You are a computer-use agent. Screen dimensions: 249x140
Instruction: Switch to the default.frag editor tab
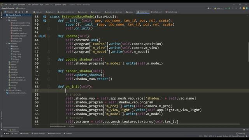pos(172,12)
